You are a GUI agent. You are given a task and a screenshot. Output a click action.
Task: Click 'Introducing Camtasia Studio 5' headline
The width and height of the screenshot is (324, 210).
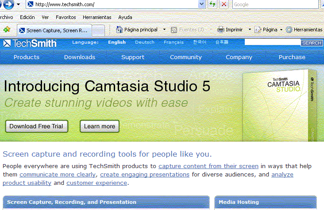pos(107,86)
